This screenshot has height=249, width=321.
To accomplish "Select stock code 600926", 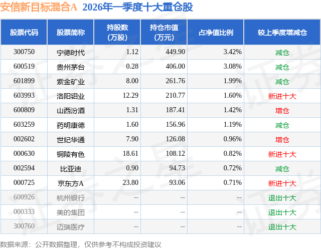I will point(24,197).
